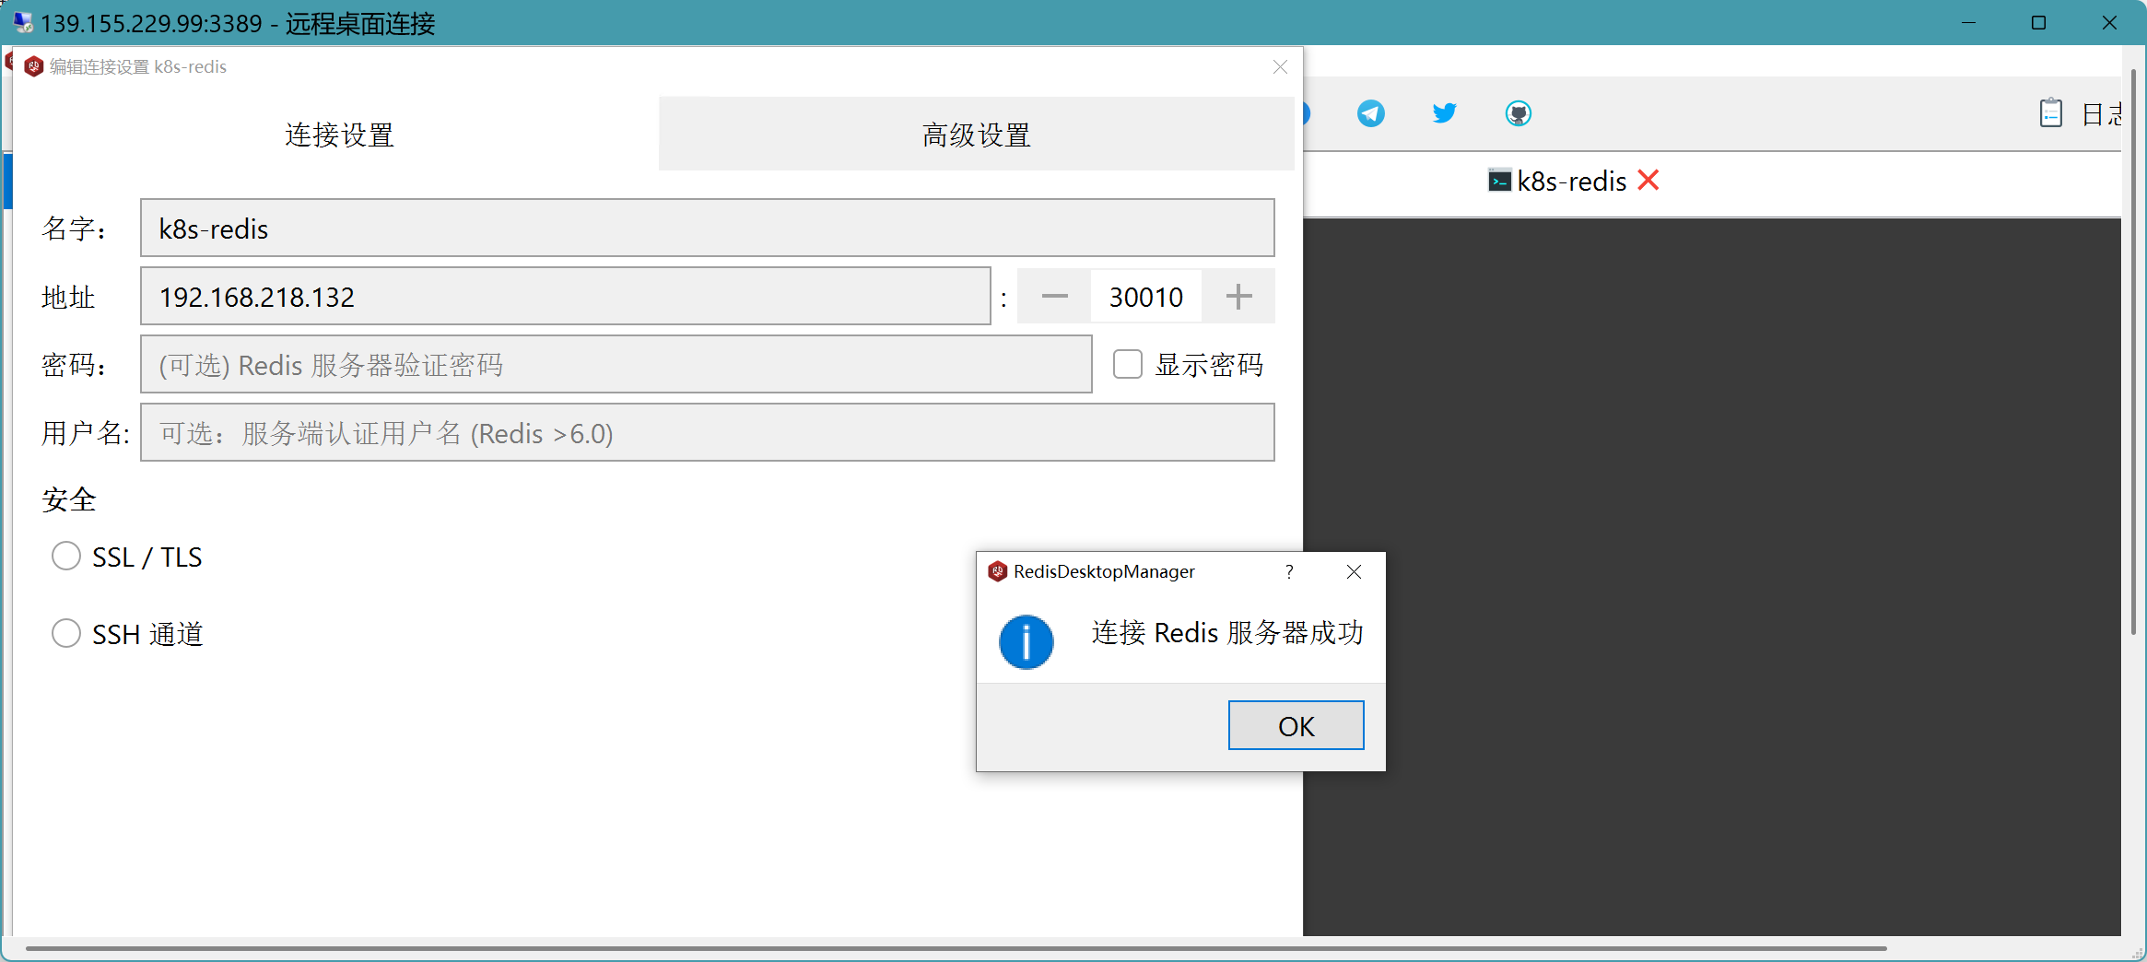This screenshot has height=962, width=2147.
Task: Increase the port number with plus button
Action: [1238, 297]
